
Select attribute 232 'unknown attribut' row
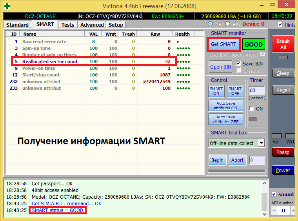coord(105,82)
